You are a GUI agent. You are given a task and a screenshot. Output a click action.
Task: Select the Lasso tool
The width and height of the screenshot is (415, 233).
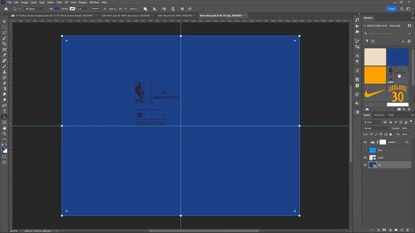[5, 33]
